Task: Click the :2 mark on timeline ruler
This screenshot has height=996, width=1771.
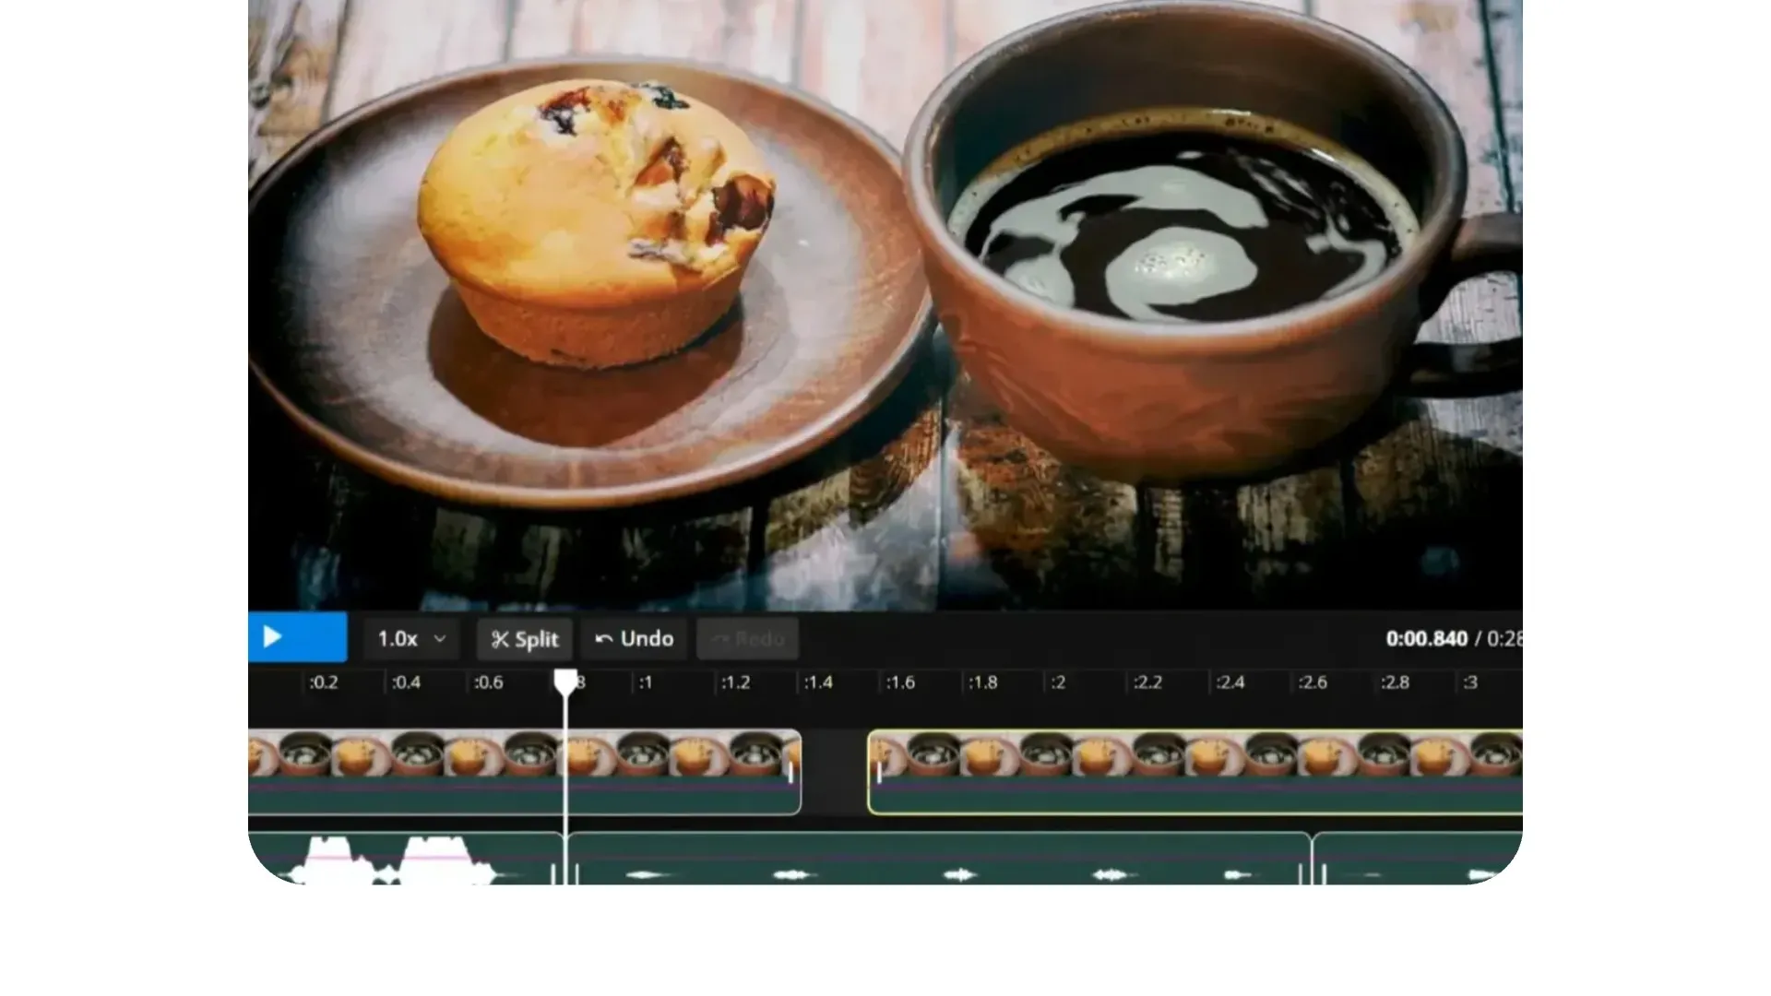Action: click(1057, 682)
